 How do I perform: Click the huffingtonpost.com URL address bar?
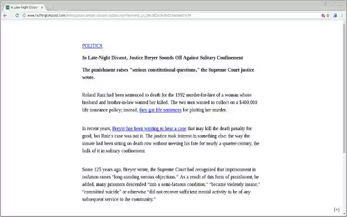point(163,15)
